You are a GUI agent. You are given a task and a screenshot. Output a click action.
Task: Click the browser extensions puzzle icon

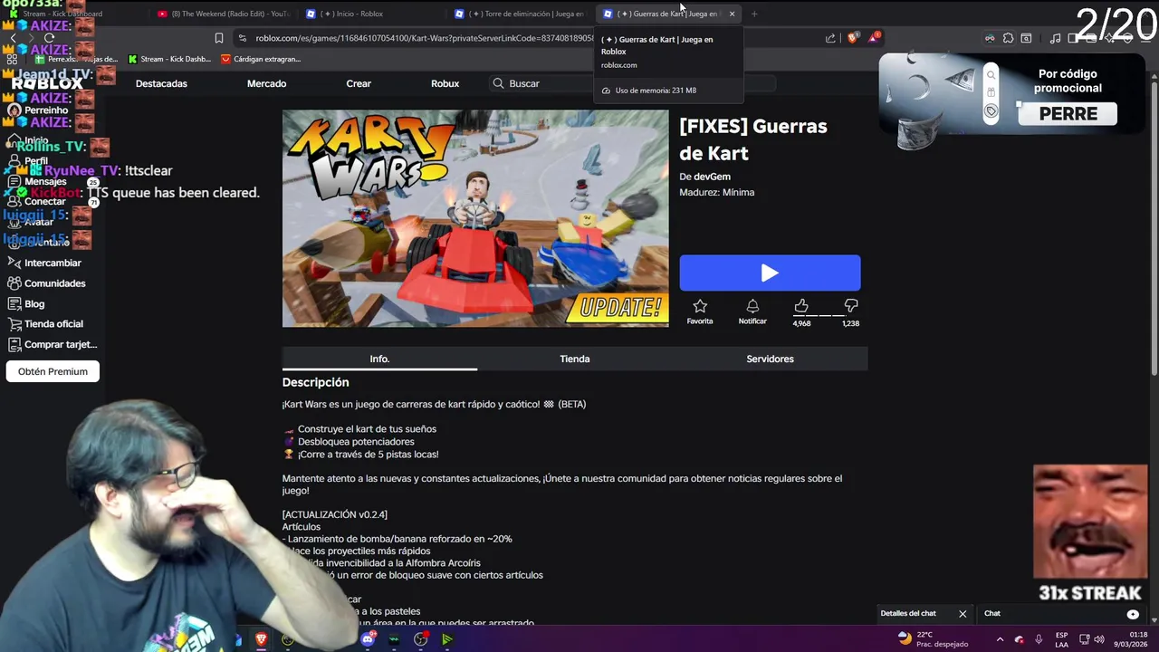1008,38
